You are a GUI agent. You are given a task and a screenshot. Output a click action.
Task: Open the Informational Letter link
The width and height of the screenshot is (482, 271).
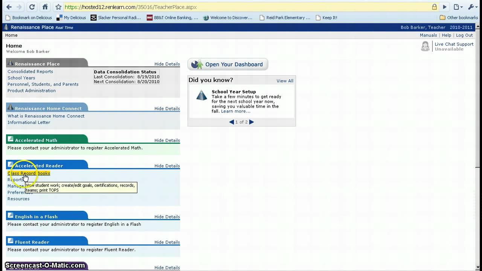tap(29, 122)
